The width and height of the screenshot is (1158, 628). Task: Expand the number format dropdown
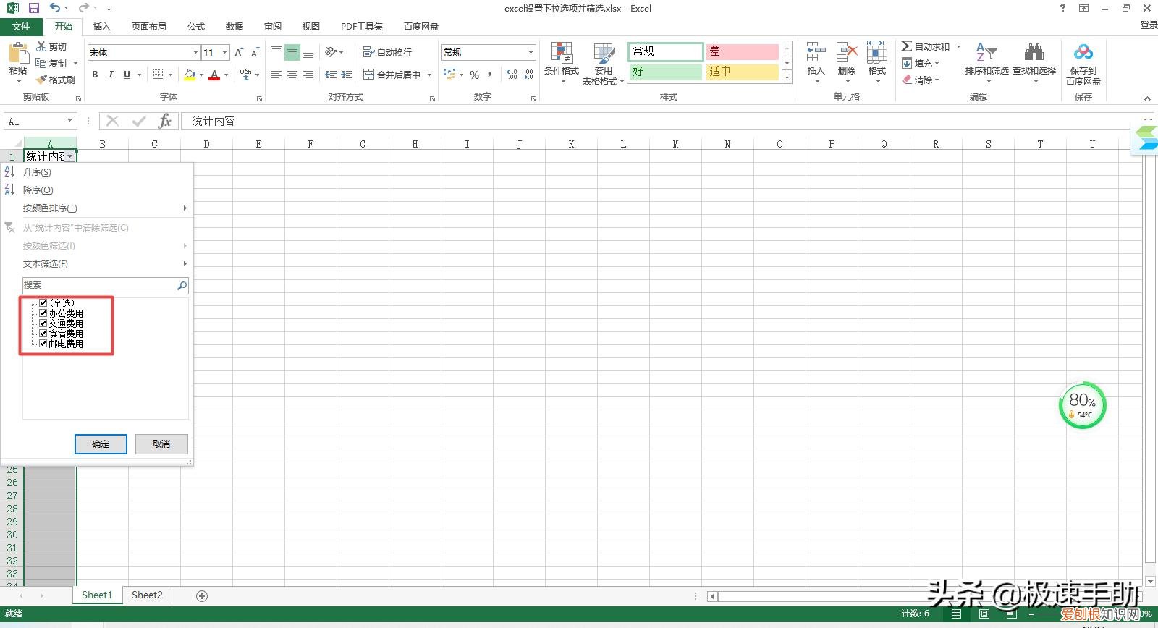[x=531, y=53]
